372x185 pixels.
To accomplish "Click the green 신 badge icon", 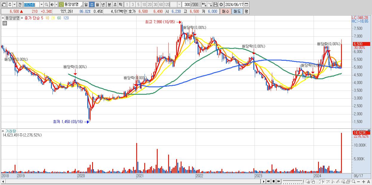I will (x=61, y=4).
